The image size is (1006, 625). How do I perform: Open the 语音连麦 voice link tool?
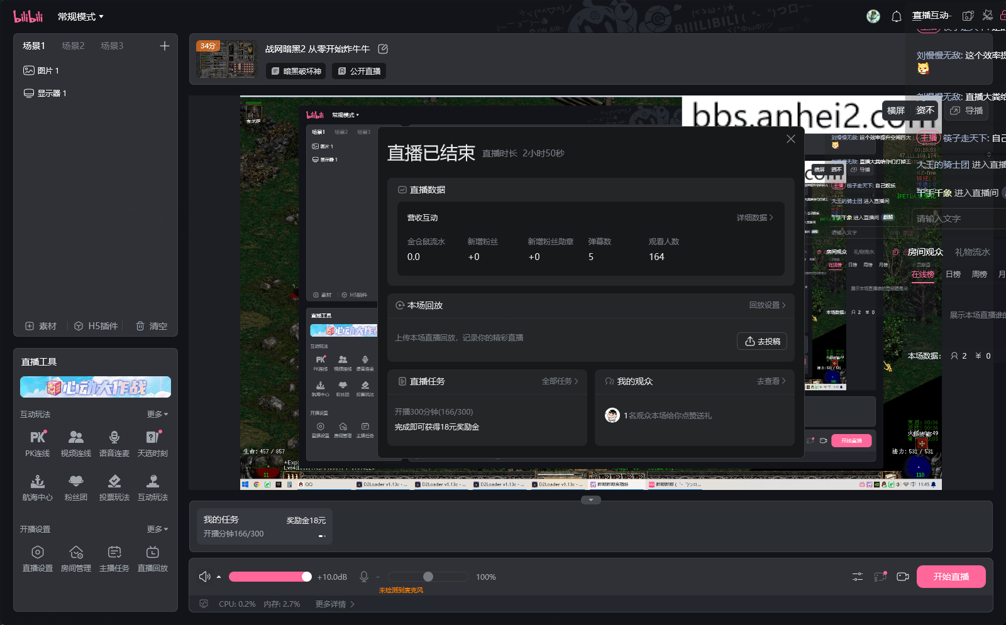coord(114,443)
